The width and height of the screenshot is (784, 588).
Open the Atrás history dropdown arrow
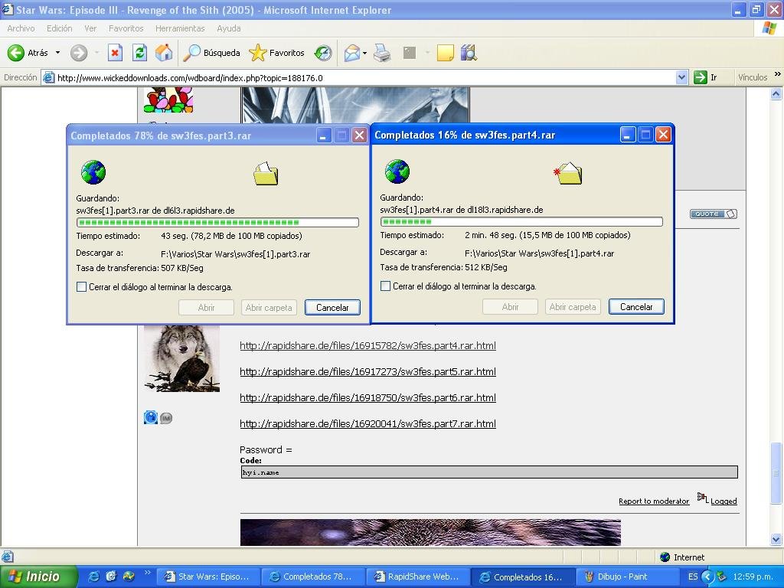[57, 53]
